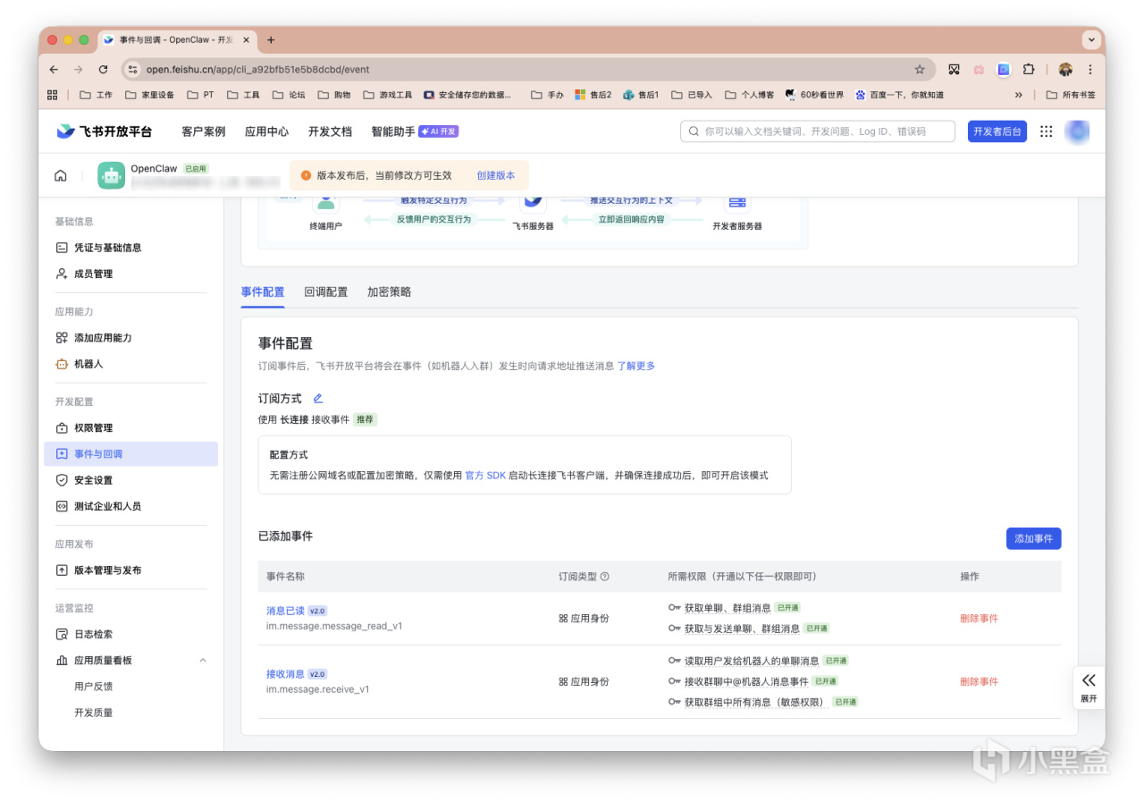Open the user avatar menu
Viewport: 1144px width, 802px height.
[x=1078, y=131]
